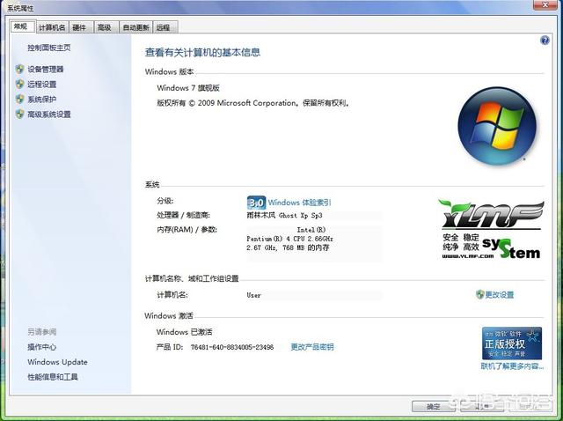Open 操作中心 link
This screenshot has width=563, height=421.
point(42,347)
